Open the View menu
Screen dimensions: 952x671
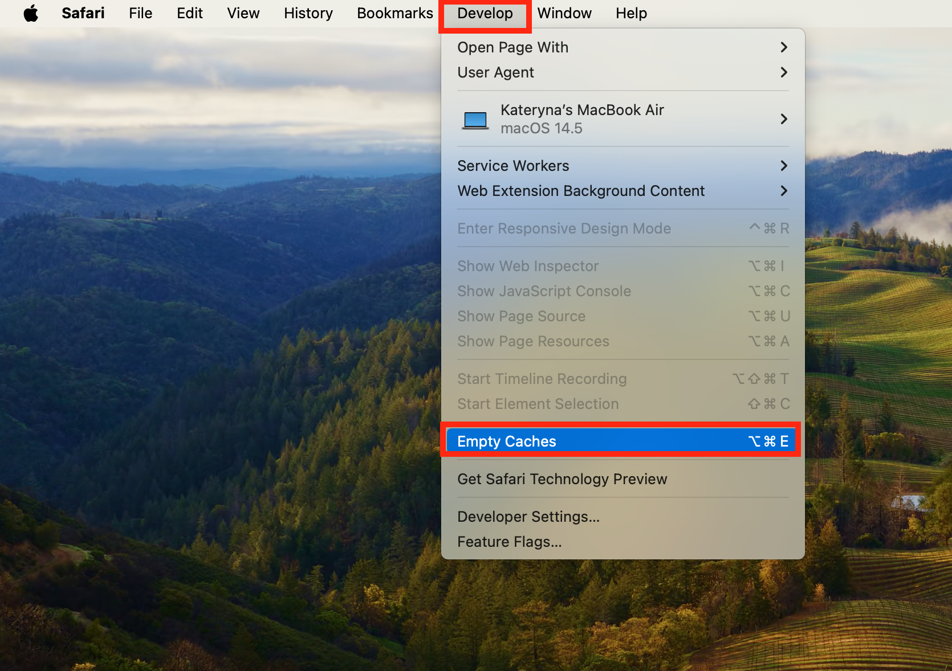pos(243,13)
